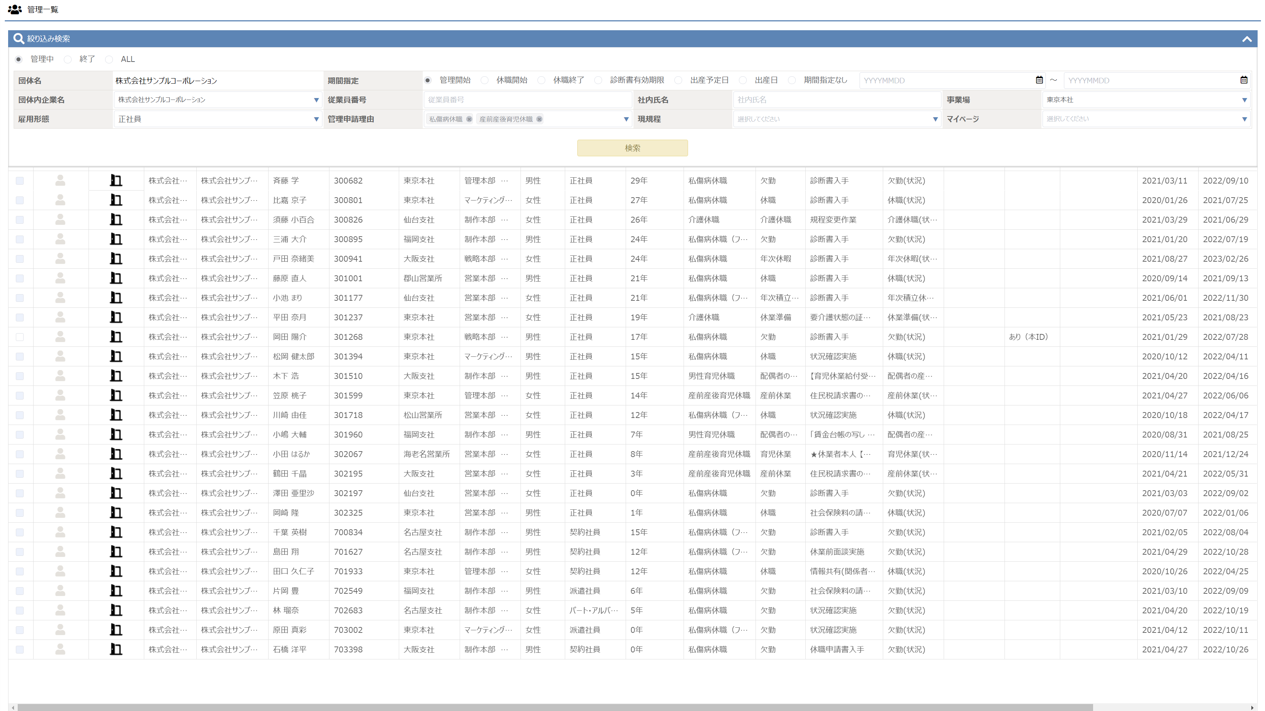Click name 田口 久仁子
1265x711 pixels.
(x=294, y=571)
